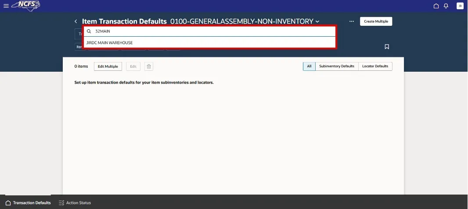The height and width of the screenshot is (209, 468).
Task: Open the notifications bell
Action: (446, 6)
